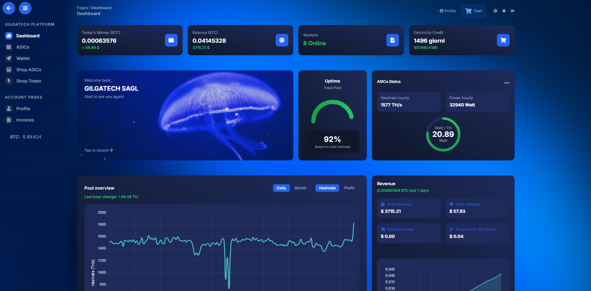Open the ASICs Status options menu
Screen dimensions: 591x291
507,83
